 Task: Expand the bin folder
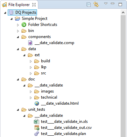[18, 31]
